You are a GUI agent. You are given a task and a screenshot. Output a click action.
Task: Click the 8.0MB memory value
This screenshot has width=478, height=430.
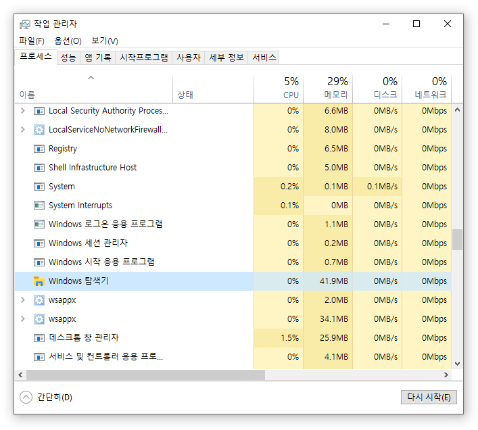coord(336,130)
